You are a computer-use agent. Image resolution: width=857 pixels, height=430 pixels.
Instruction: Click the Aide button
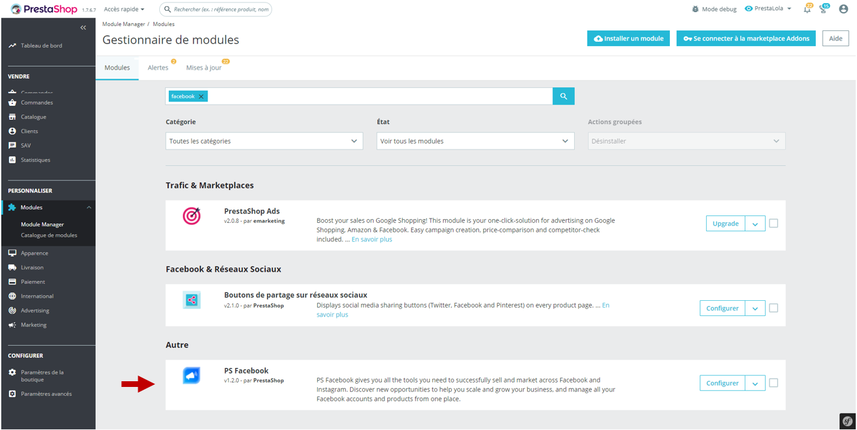(835, 39)
